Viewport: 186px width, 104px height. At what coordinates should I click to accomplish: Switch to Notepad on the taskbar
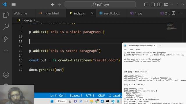(118, 101)
